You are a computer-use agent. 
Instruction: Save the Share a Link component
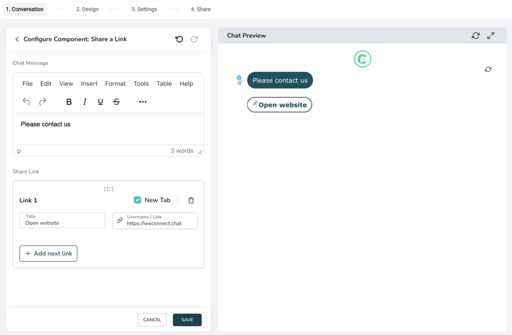[187, 320]
